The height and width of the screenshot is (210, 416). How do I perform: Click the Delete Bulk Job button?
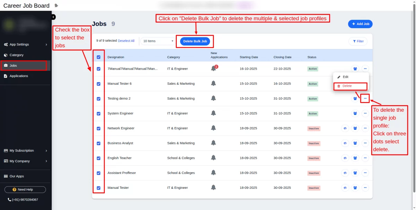click(x=195, y=41)
